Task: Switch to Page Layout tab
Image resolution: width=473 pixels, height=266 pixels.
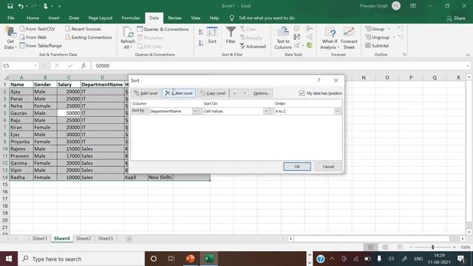Action: point(101,18)
